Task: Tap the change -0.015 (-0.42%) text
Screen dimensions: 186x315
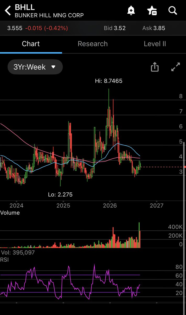Action: pyautogui.click(x=47, y=28)
